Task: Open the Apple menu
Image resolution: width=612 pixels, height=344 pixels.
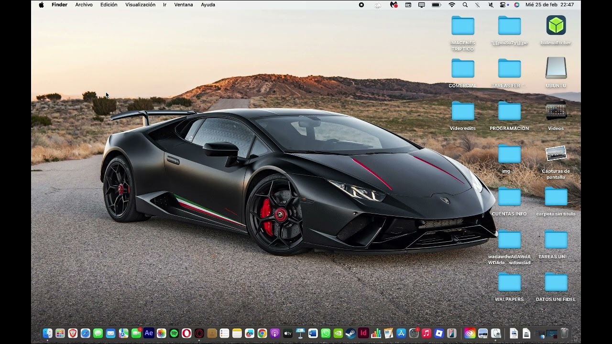Action: 41,5
